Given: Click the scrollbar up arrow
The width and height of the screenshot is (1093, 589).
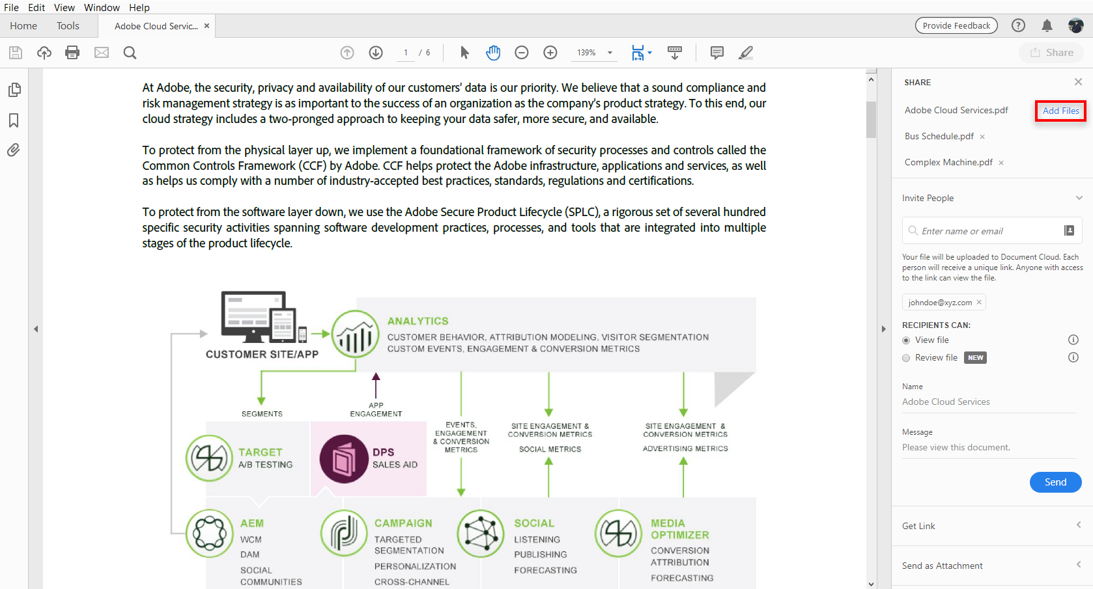Looking at the screenshot, I should [x=871, y=79].
